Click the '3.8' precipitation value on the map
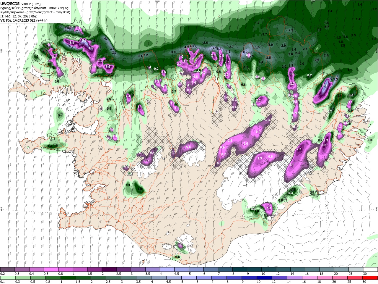This screenshot has width=378, height=284. [x=112, y=49]
